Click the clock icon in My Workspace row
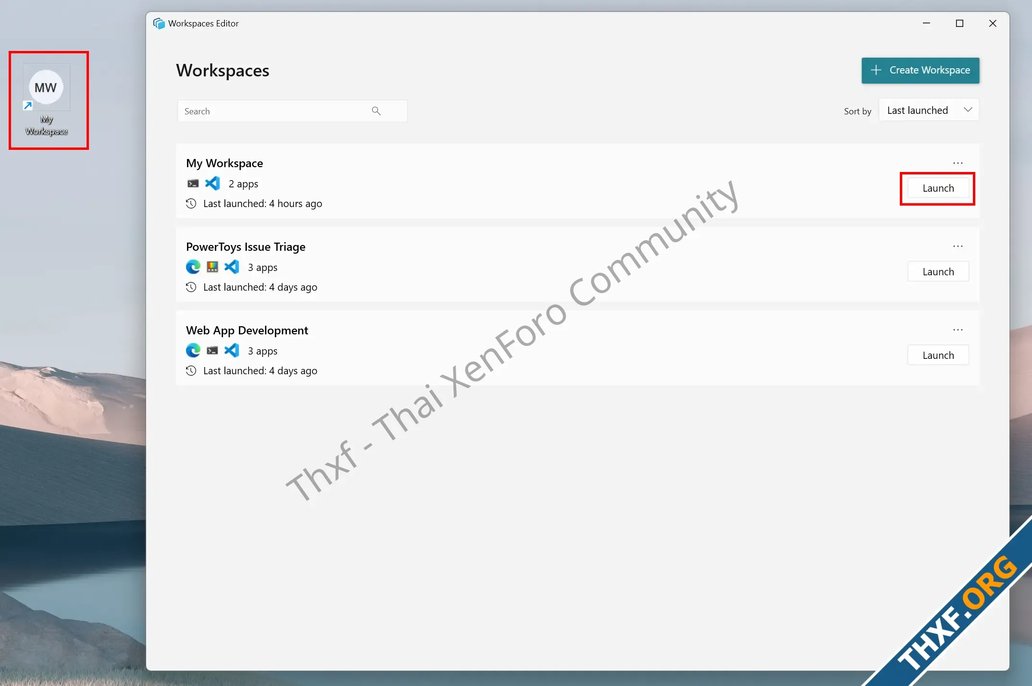The width and height of the screenshot is (1032, 686). (191, 204)
